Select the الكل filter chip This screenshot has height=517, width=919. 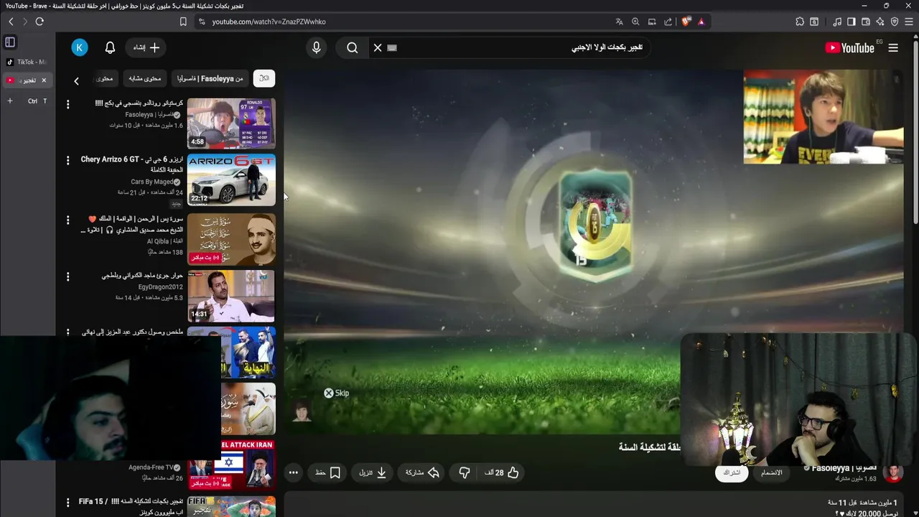click(x=264, y=78)
